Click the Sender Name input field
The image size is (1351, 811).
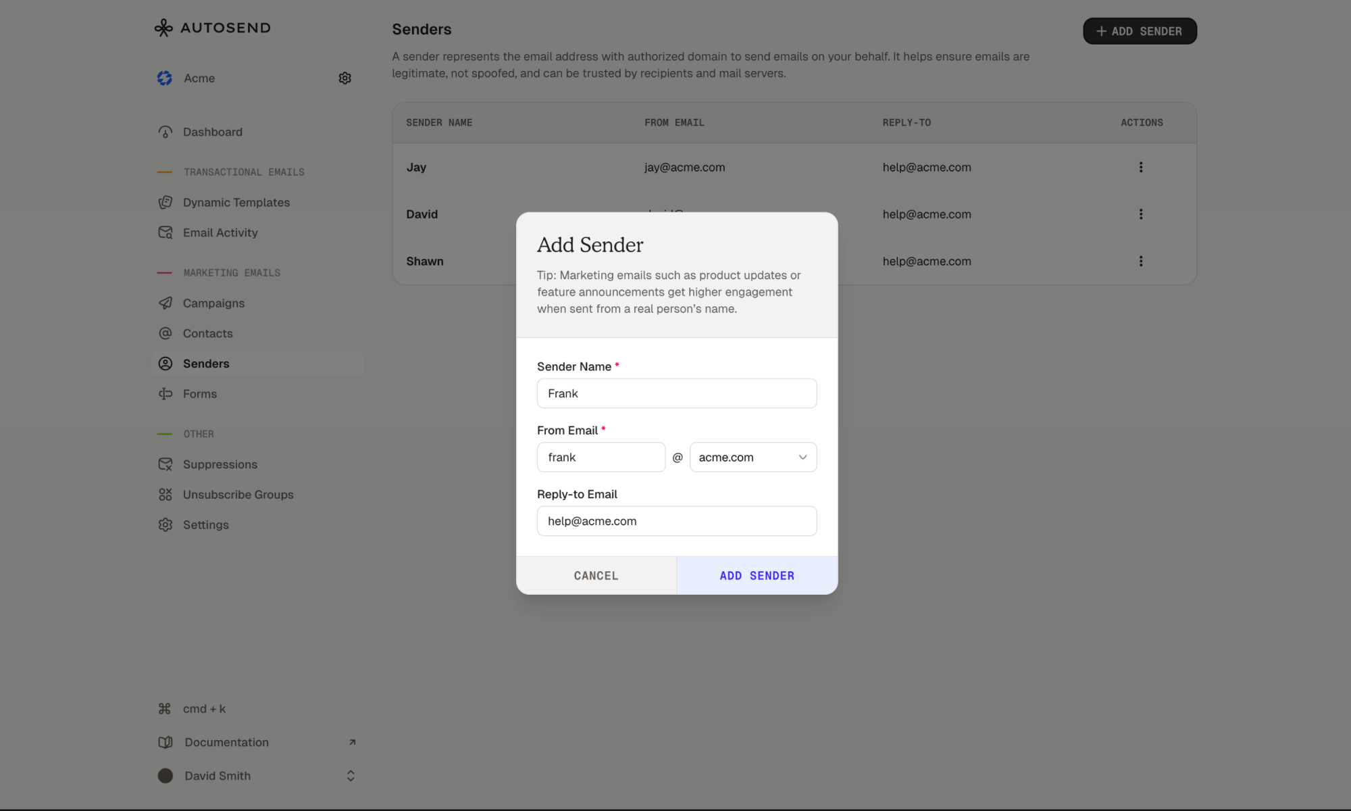676,393
